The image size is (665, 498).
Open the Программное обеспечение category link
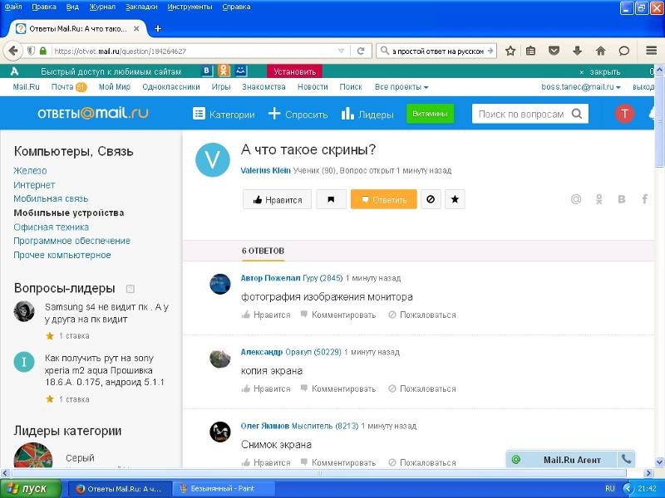[71, 241]
